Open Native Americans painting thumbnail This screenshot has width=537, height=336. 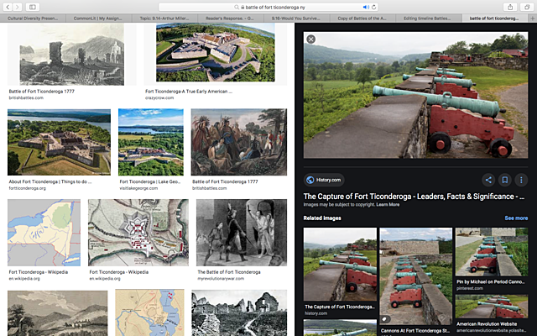click(239, 142)
